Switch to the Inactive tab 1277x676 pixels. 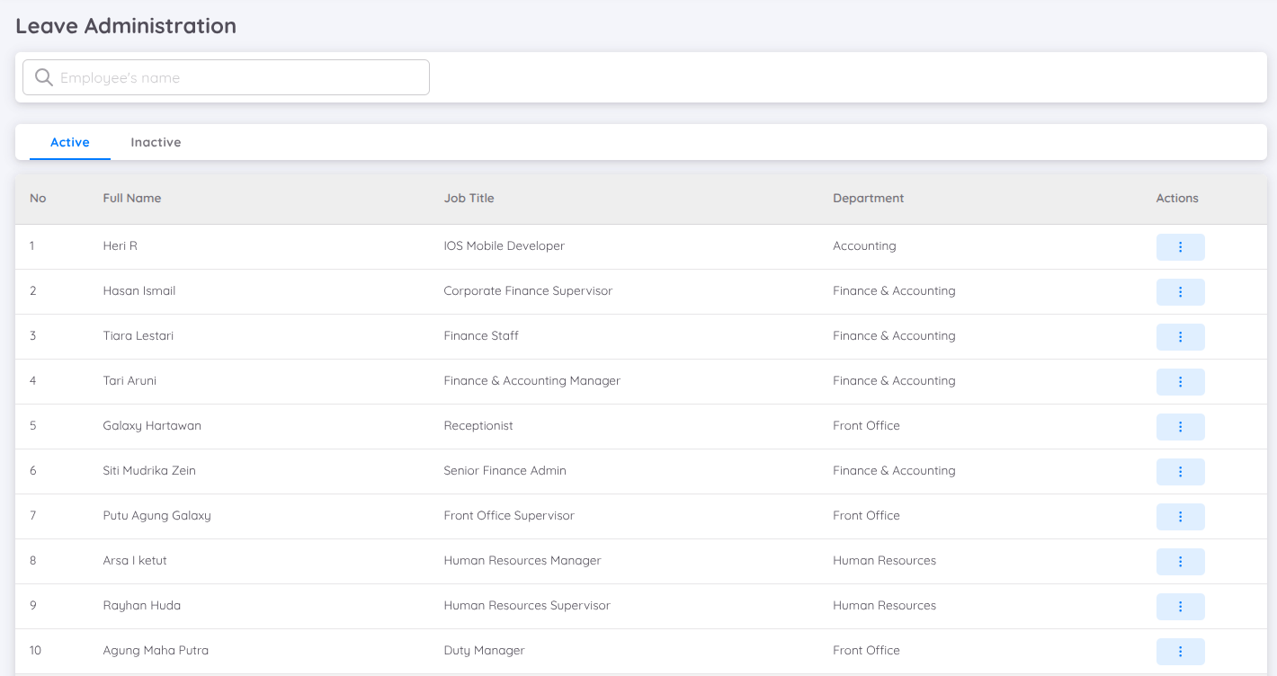[156, 142]
